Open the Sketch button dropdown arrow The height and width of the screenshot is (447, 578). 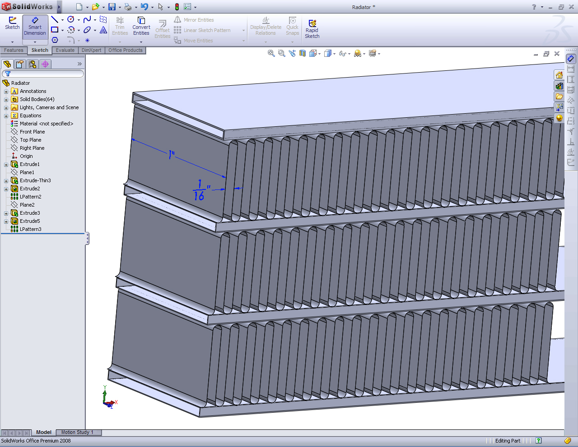pos(12,42)
